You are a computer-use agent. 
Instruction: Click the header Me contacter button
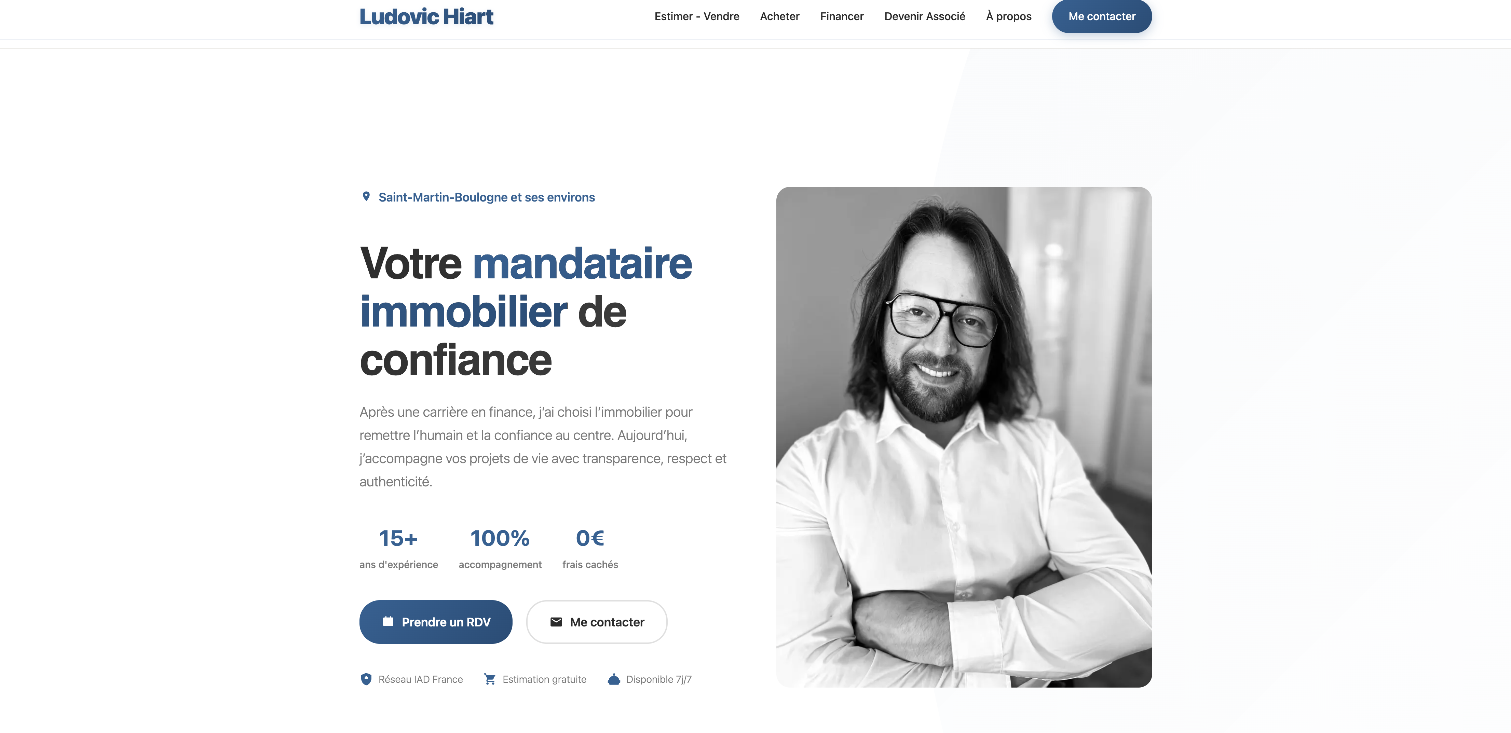click(x=1102, y=16)
